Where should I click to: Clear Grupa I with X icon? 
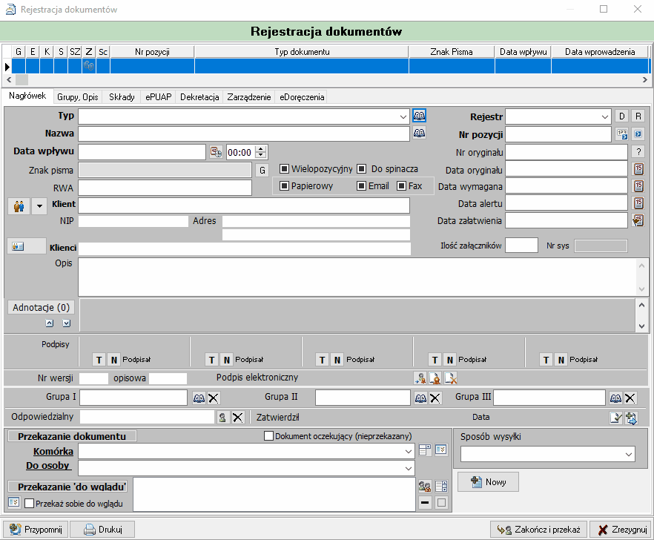tap(214, 398)
